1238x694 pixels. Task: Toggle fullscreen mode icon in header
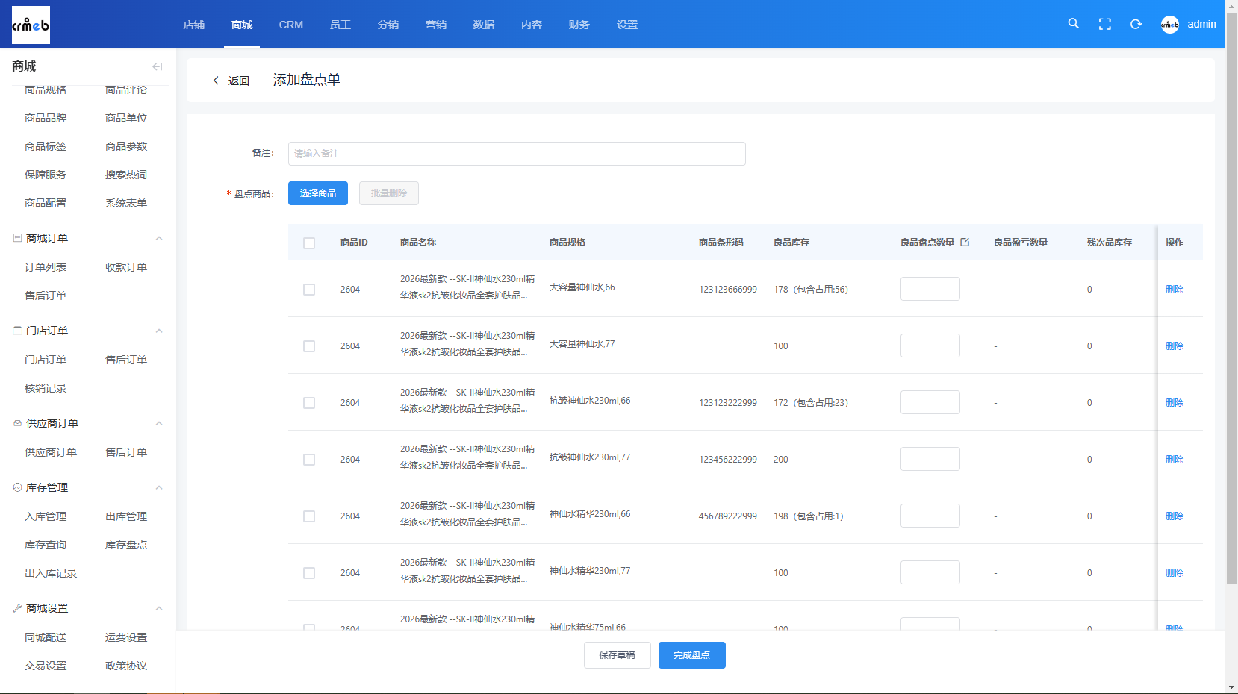[x=1105, y=24]
